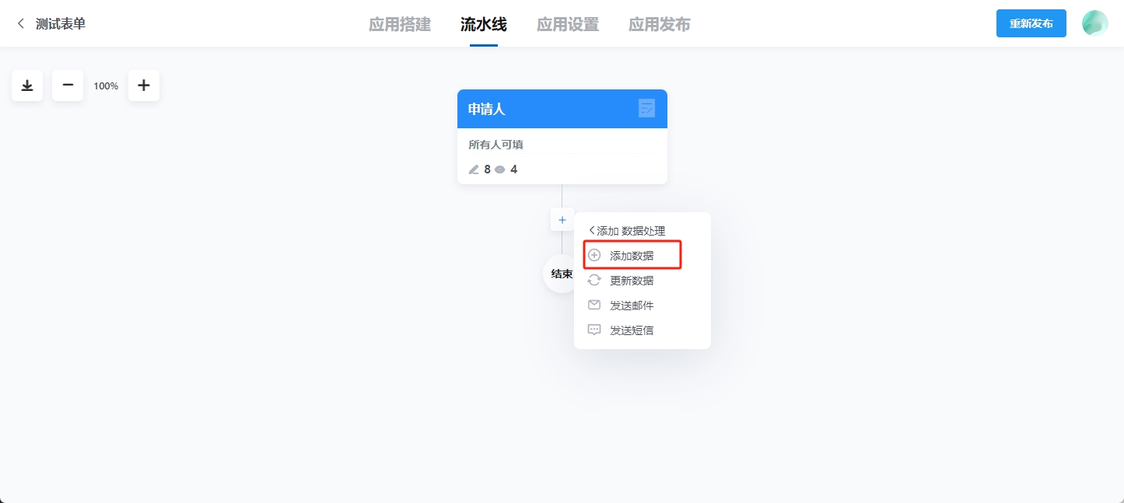This screenshot has width=1124, height=503.
Task: Click the plus node connector on the flow line
Action: coord(562,219)
